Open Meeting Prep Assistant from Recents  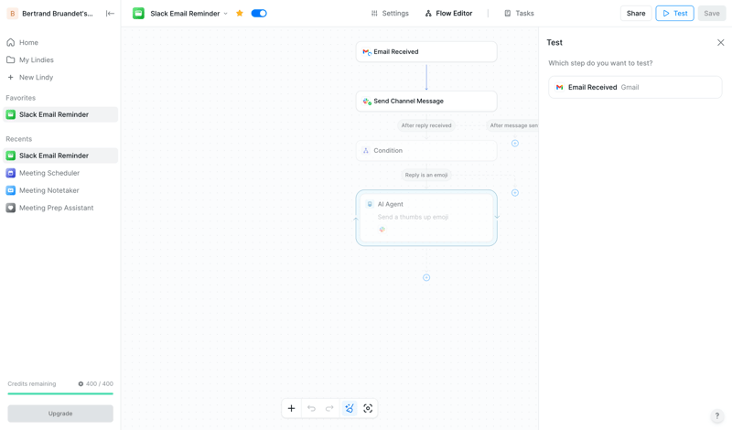pos(60,208)
